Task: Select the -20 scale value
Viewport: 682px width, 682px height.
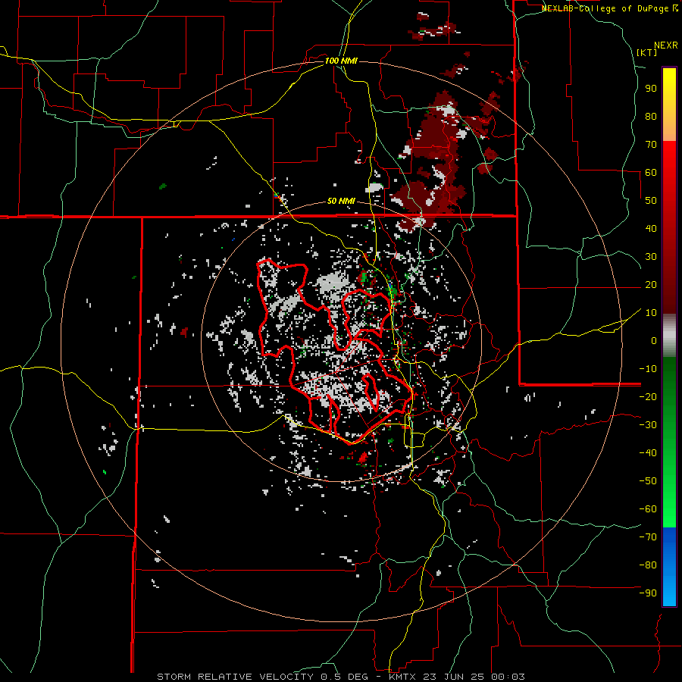Action: [x=648, y=396]
